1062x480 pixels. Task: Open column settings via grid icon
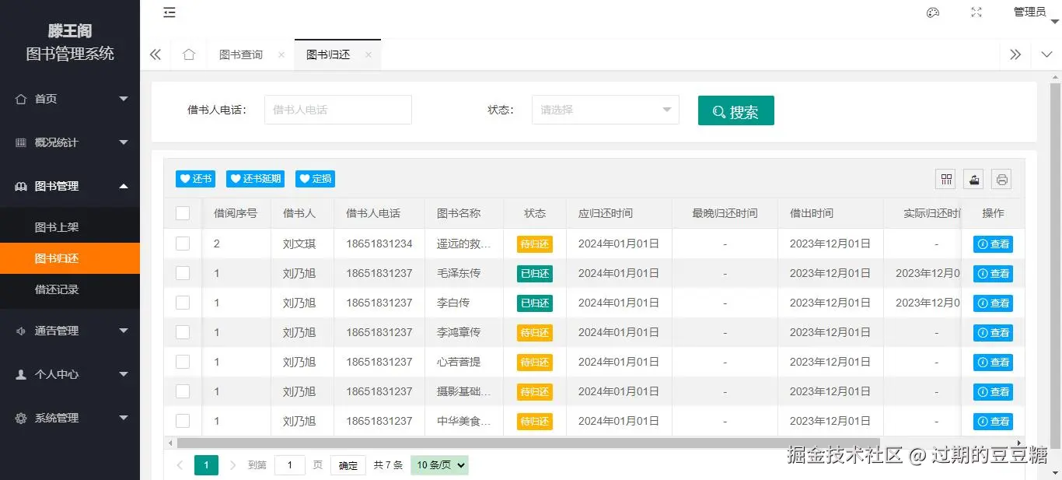coord(945,179)
